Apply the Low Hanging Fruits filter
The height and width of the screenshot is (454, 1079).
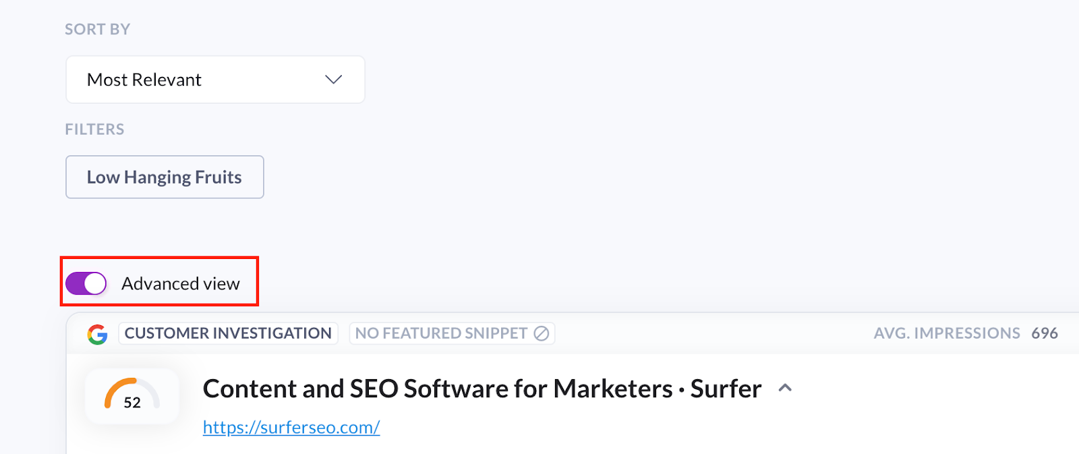(x=165, y=177)
